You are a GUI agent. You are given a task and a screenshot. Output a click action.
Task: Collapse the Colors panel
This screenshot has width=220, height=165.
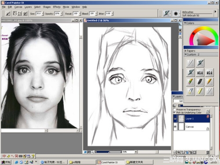pyautogui.click(x=185, y=23)
